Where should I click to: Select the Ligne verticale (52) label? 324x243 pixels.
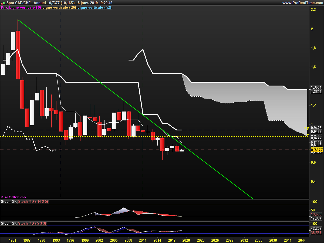[94, 8]
